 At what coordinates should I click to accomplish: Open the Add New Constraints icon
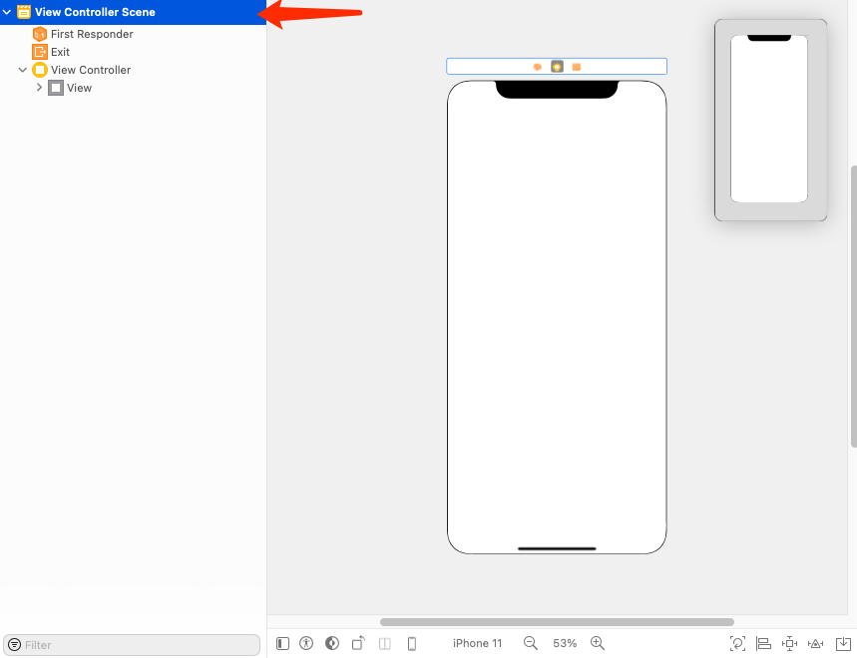click(x=789, y=644)
